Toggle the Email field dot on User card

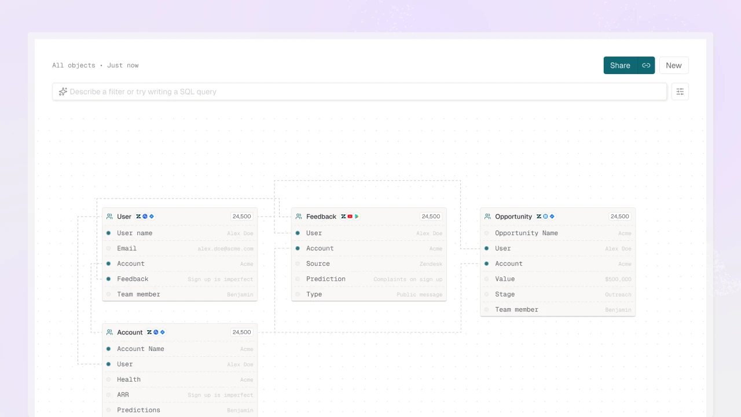tap(108, 248)
